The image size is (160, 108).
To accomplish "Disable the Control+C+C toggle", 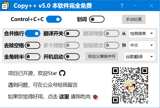I will [54, 19].
